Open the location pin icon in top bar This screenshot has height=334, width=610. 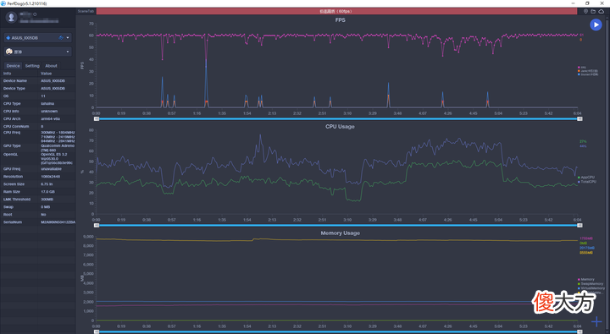point(585,12)
